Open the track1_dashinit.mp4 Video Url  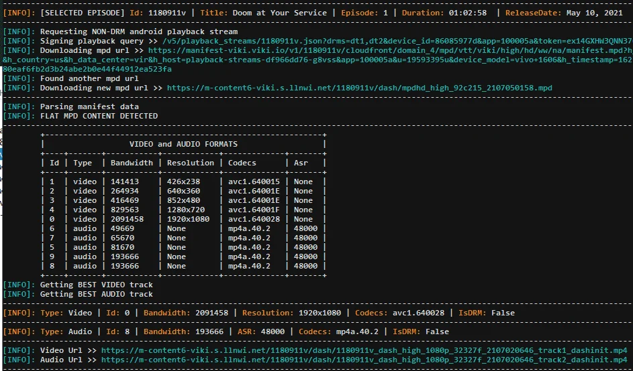coord(364,350)
